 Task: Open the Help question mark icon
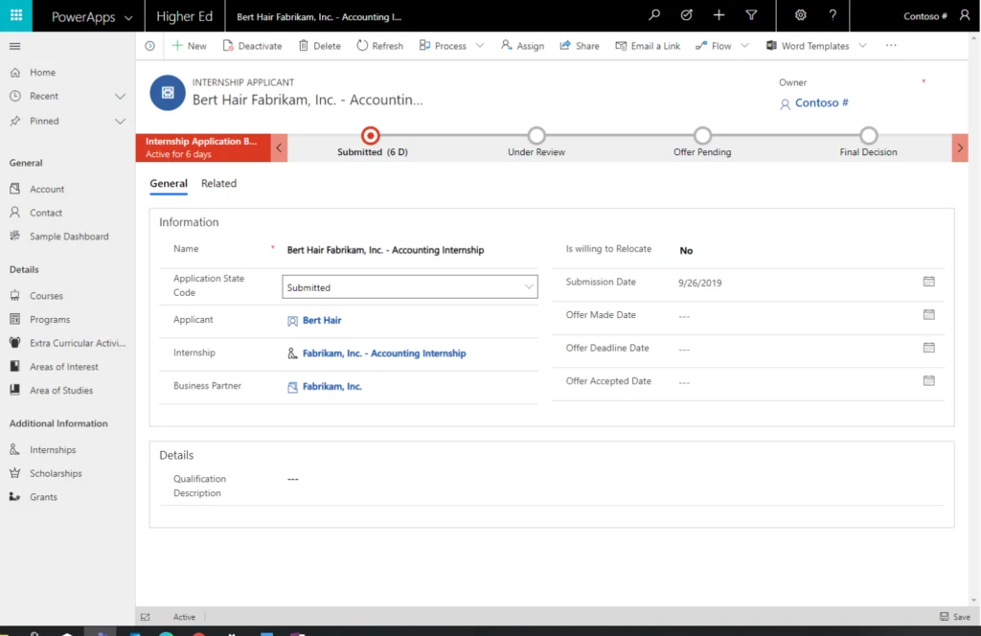[x=833, y=15]
